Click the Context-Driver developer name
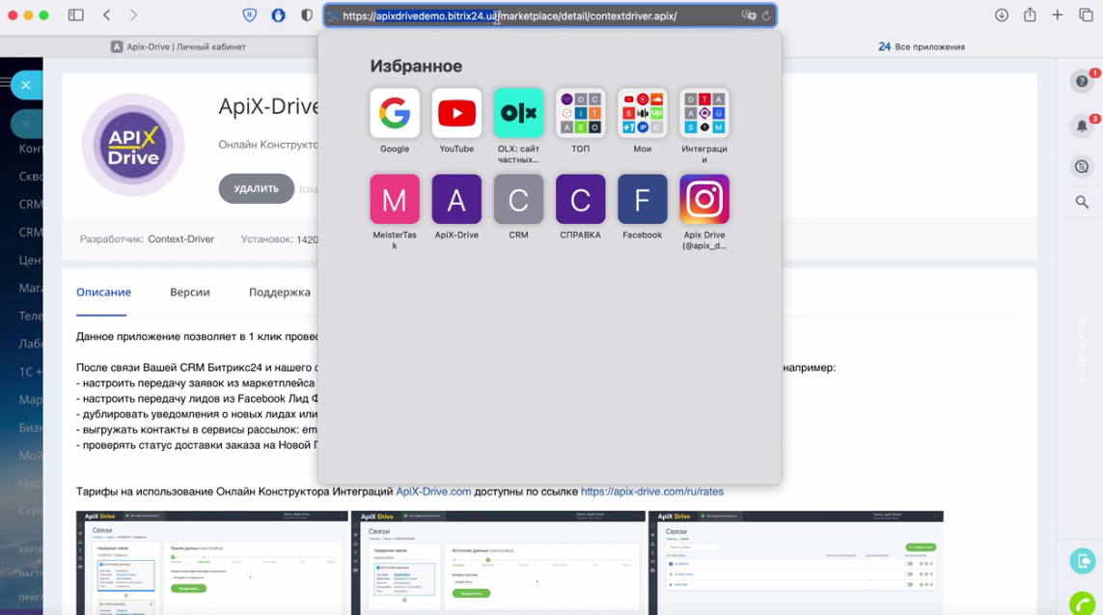Screen dimensions: 1103x615 click(x=180, y=239)
